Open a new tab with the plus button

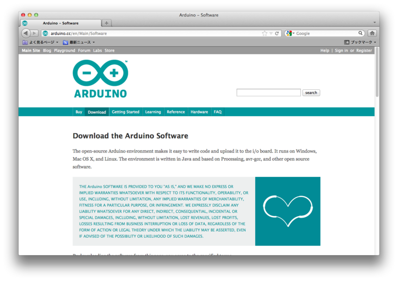click(x=106, y=23)
